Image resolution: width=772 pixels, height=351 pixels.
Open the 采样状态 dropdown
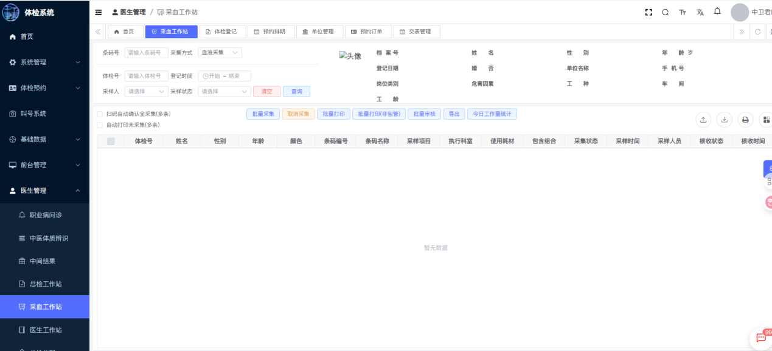pos(225,92)
